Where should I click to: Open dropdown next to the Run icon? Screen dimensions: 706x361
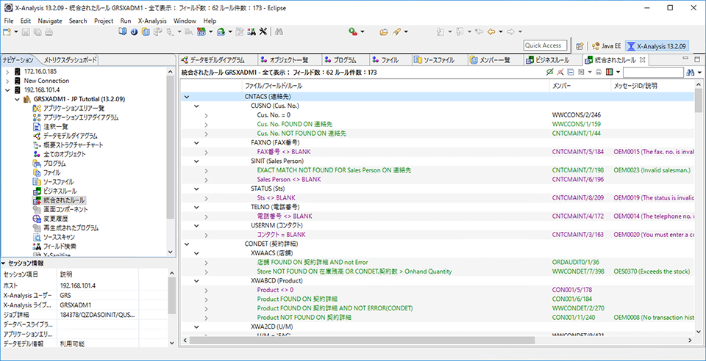pyautogui.click(x=363, y=32)
